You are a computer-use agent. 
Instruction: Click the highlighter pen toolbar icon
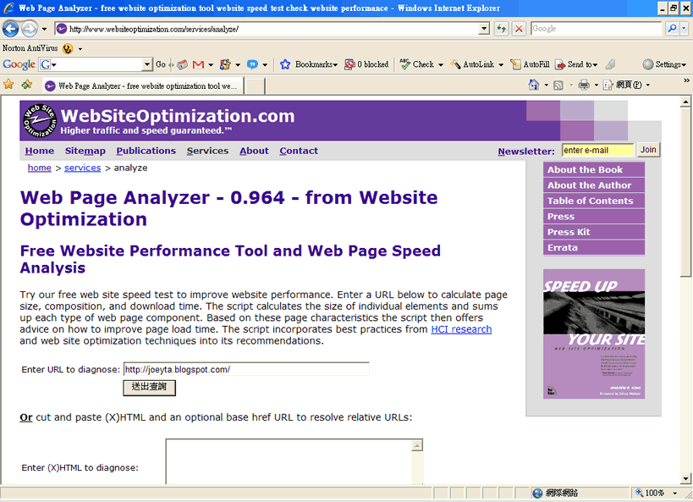tap(610, 64)
